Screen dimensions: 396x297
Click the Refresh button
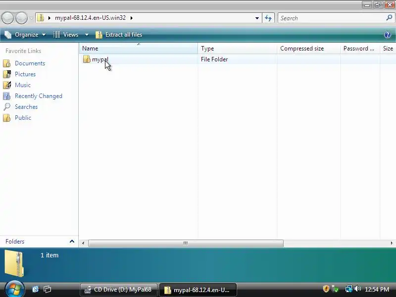[x=268, y=18]
